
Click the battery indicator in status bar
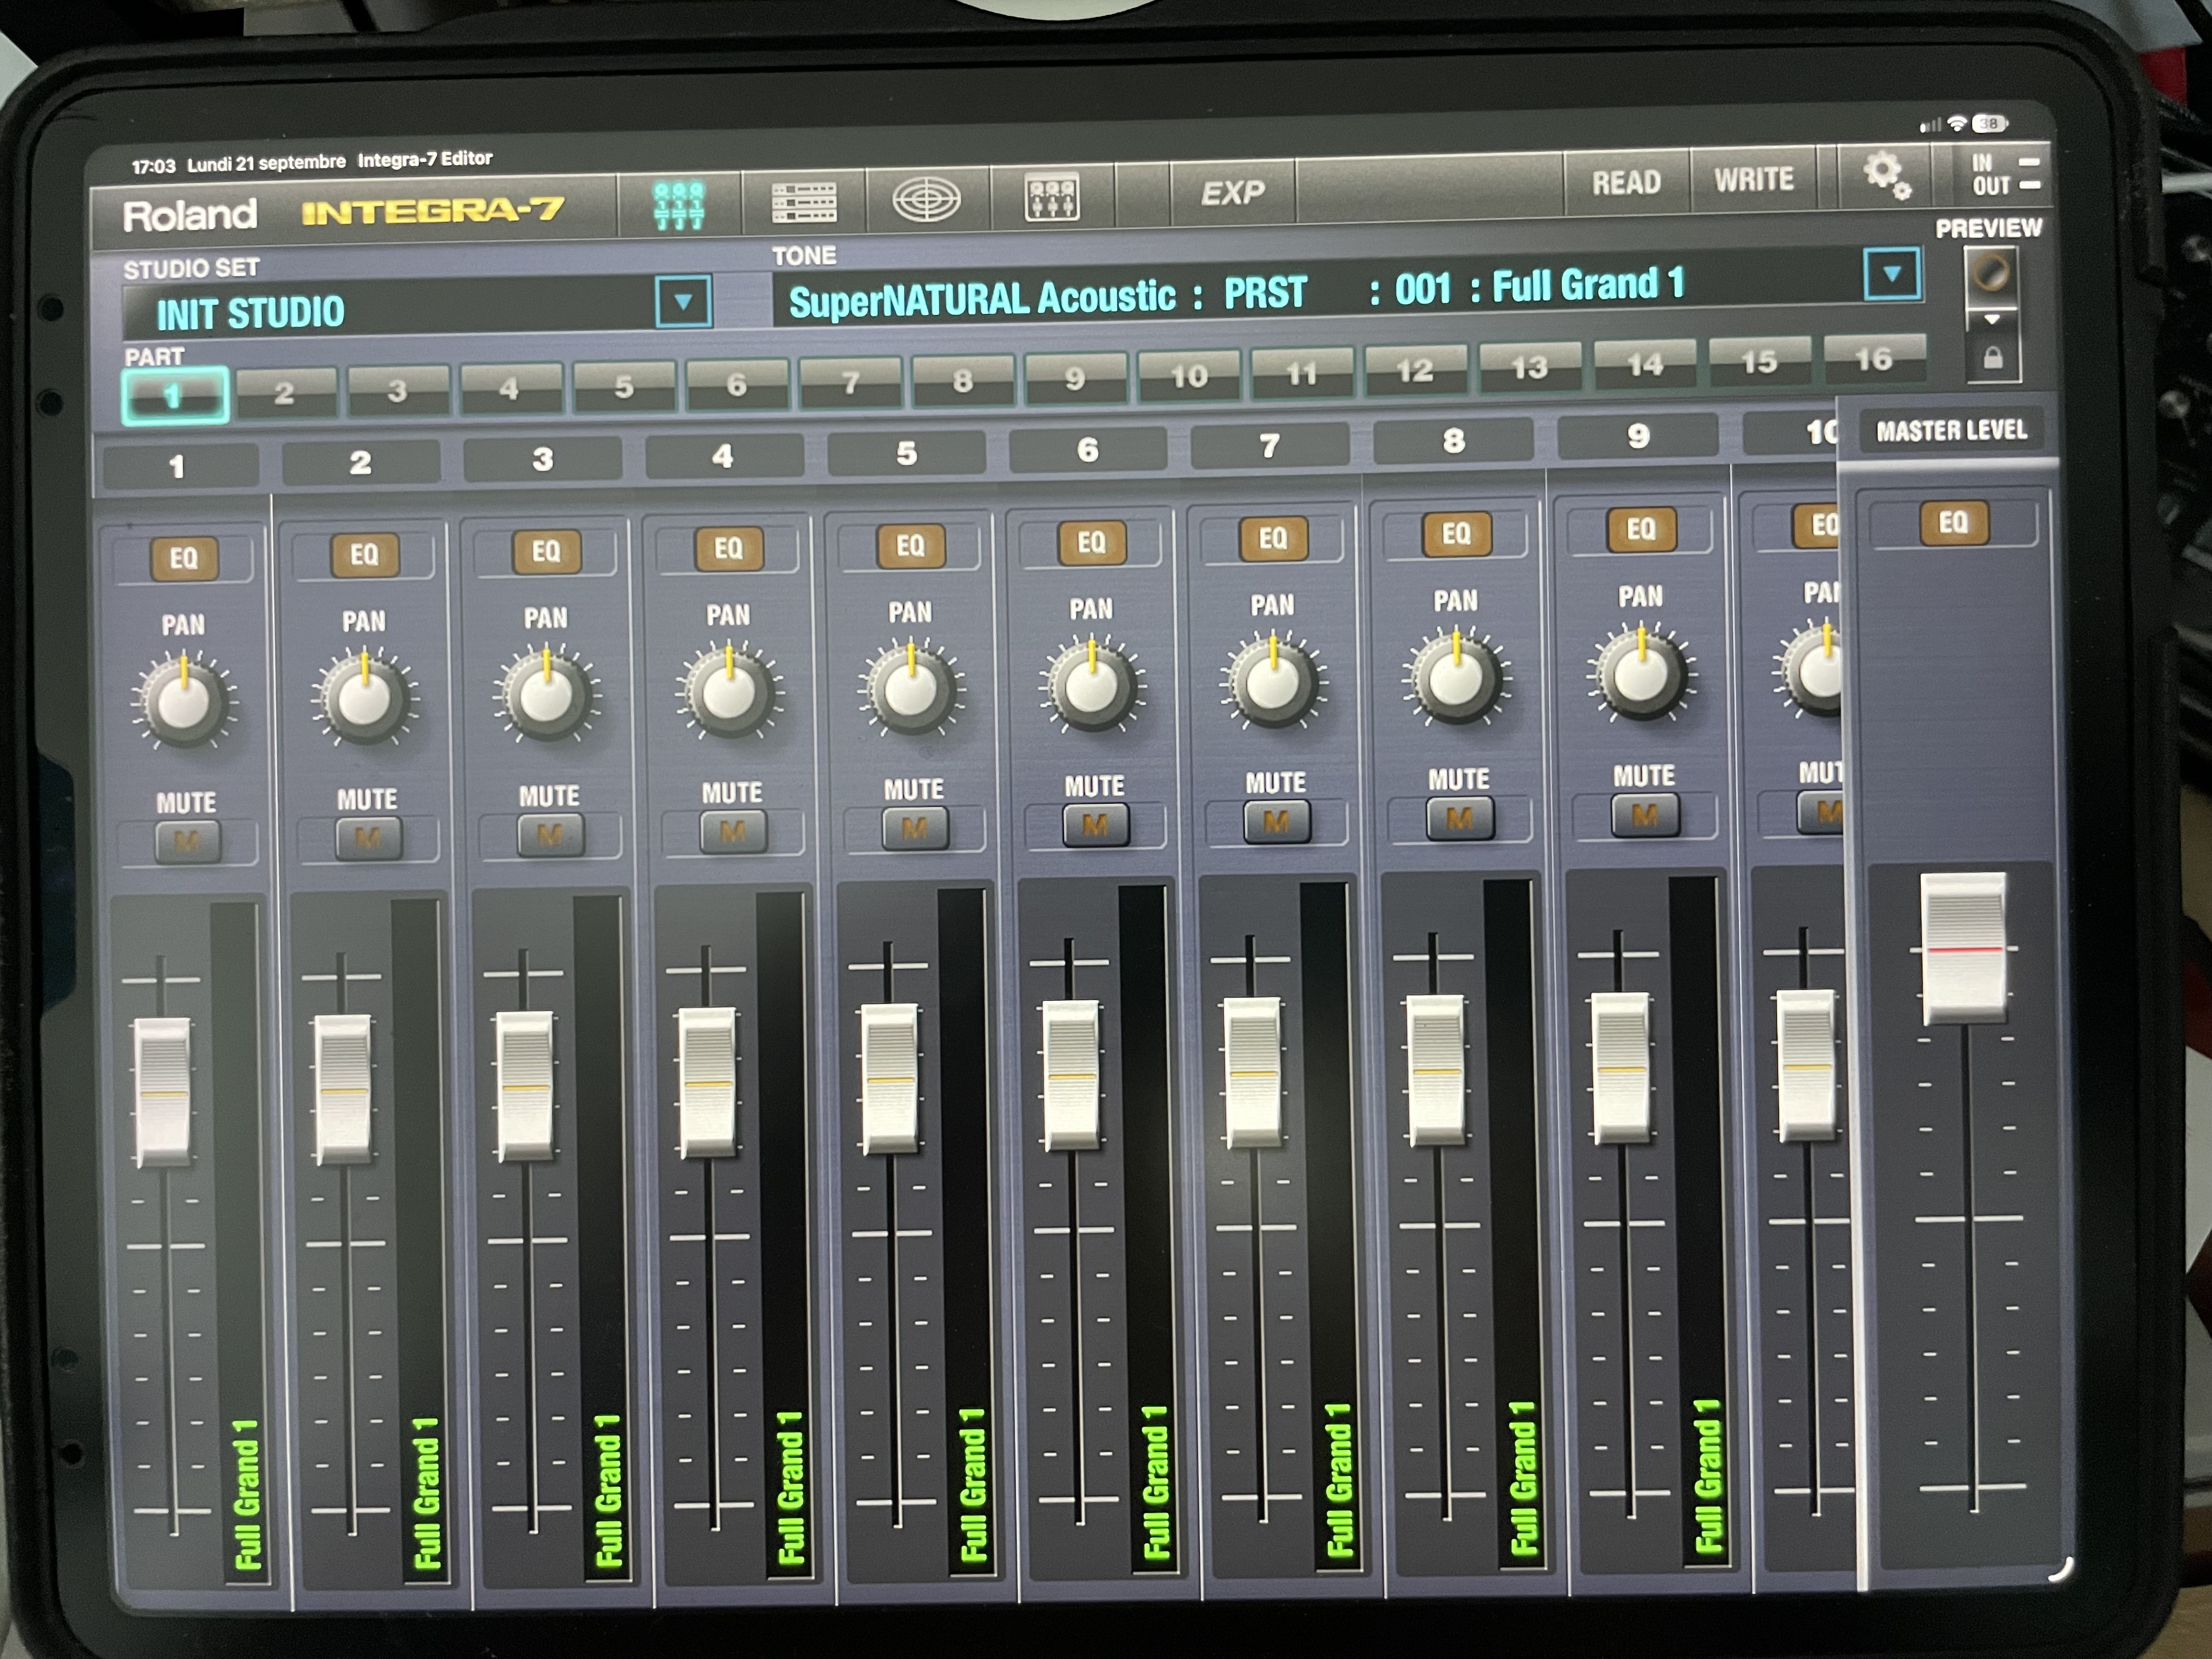click(1989, 123)
